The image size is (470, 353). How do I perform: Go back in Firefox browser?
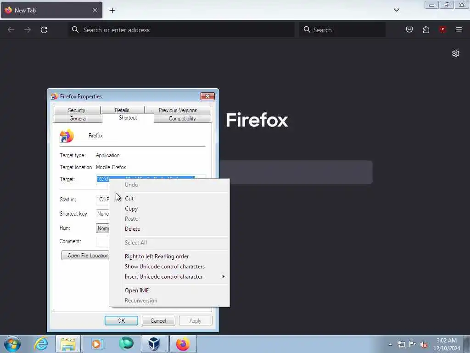(11, 30)
